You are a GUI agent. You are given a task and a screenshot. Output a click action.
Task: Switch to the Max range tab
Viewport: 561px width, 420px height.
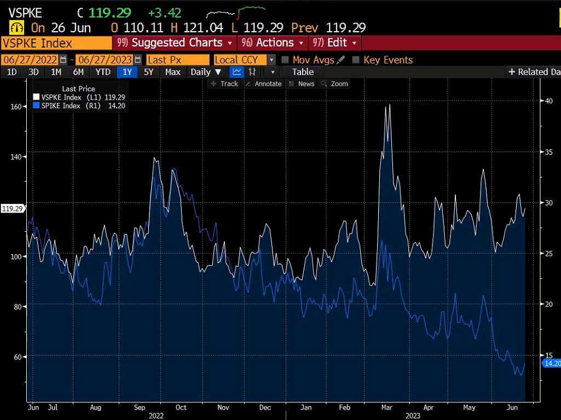coord(173,72)
